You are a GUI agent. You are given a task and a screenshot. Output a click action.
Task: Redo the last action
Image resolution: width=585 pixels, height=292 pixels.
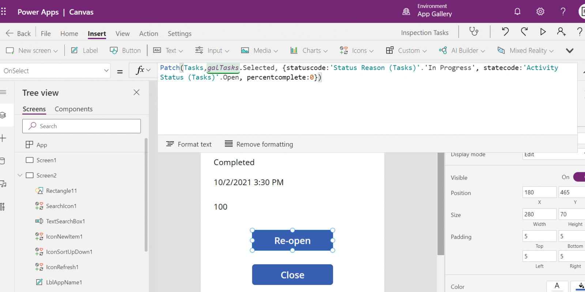point(524,32)
